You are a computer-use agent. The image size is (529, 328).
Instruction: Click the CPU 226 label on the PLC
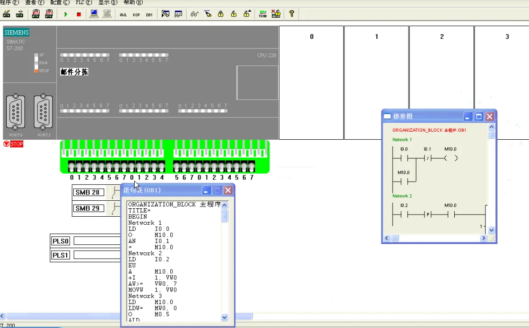[x=267, y=55]
